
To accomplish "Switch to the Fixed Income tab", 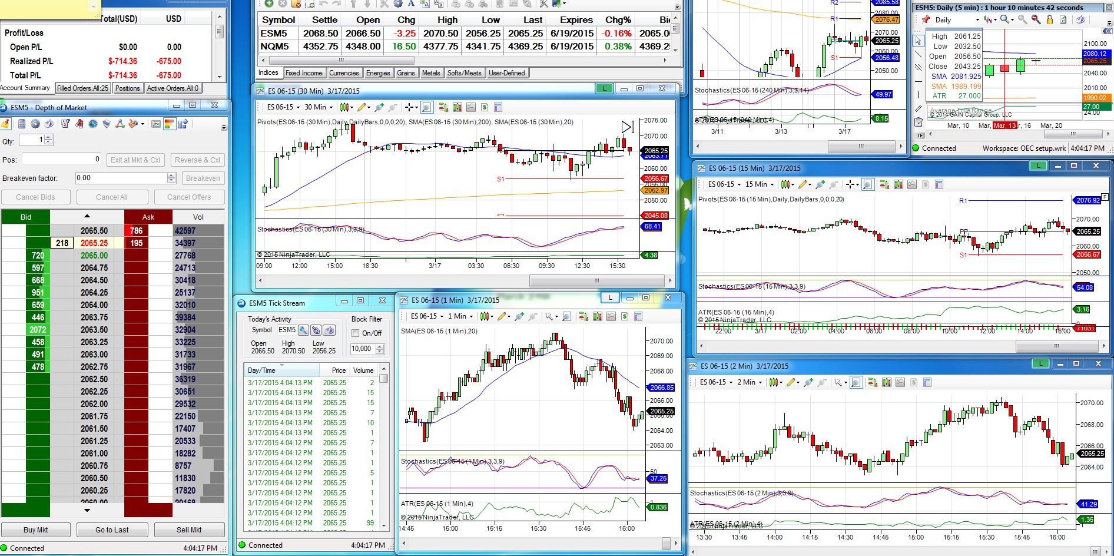I will [x=304, y=73].
